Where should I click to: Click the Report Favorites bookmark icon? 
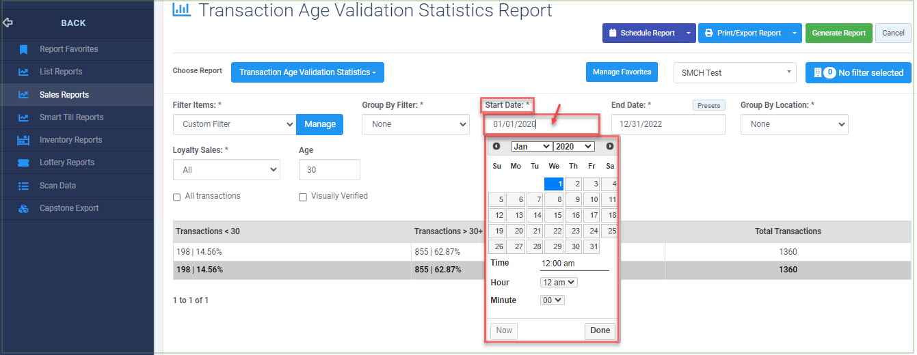23,49
